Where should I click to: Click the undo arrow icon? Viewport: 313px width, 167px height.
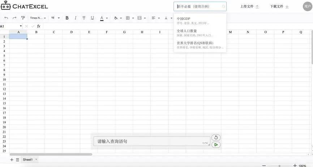[x=6, y=18]
